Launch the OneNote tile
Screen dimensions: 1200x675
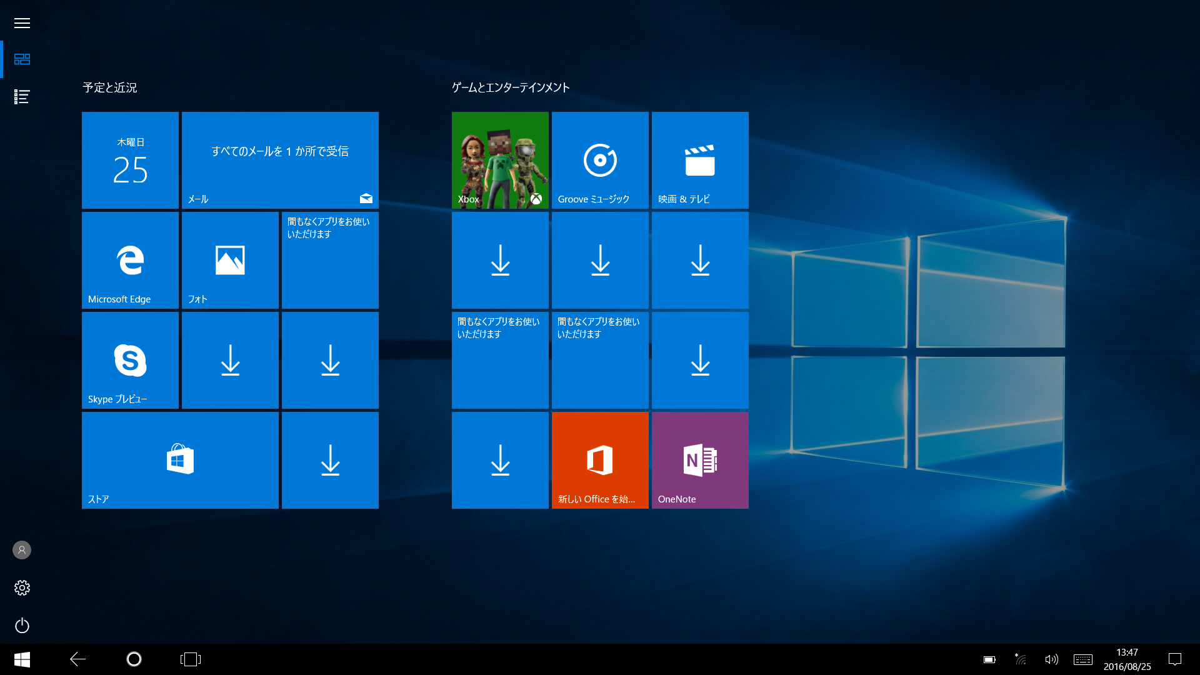tap(700, 460)
